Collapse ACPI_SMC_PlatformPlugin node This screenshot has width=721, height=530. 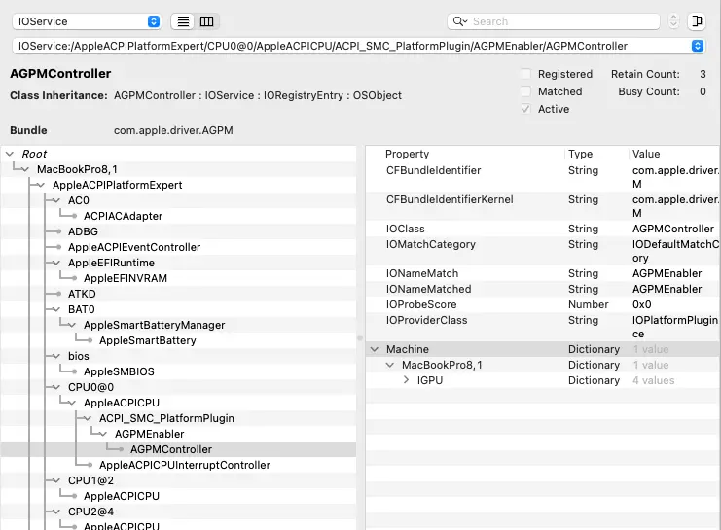[88, 418]
